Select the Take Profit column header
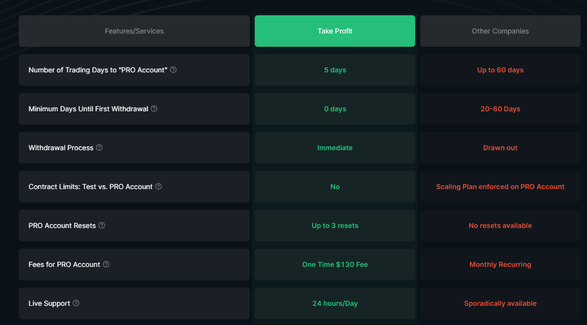The width and height of the screenshot is (587, 325). coord(335,31)
